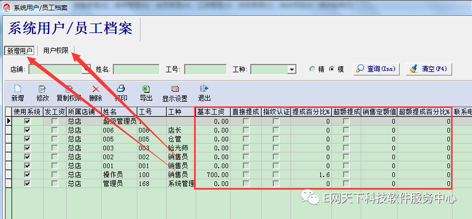Click the 基本工资 column header
The image size is (472, 219).
coord(212,112)
